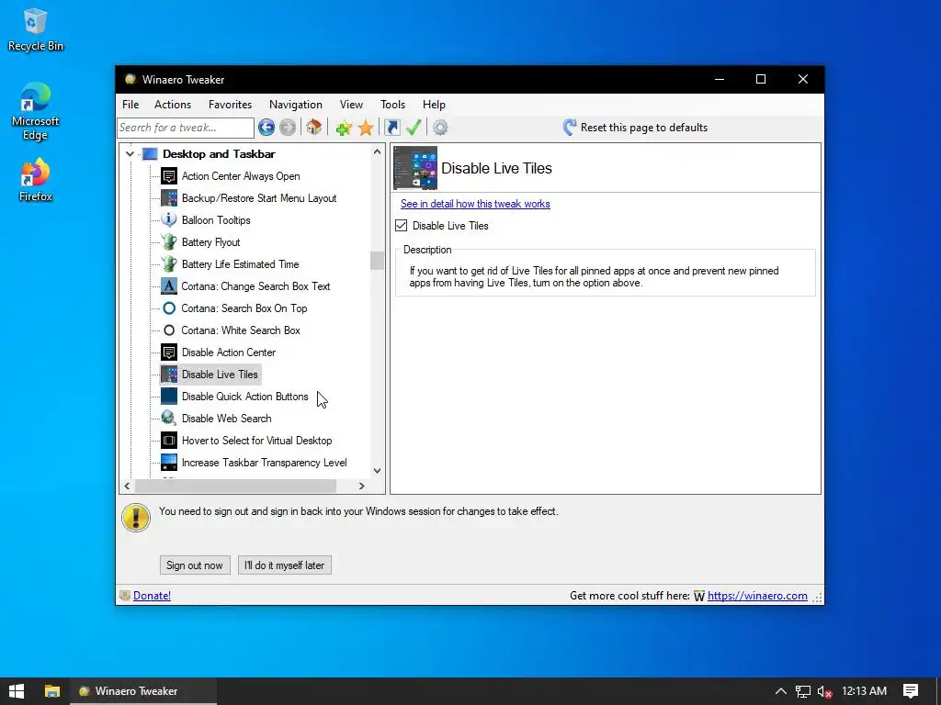
Task: Click the Forward navigation arrow icon
Action: (288, 127)
